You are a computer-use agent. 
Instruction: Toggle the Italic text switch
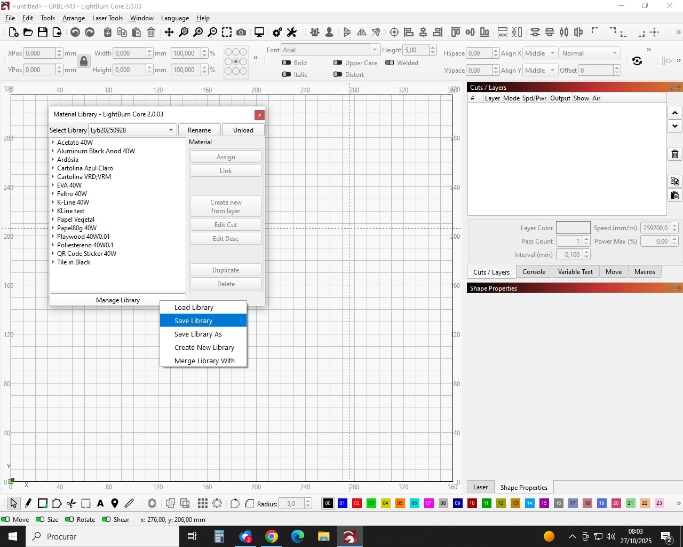pyautogui.click(x=287, y=75)
